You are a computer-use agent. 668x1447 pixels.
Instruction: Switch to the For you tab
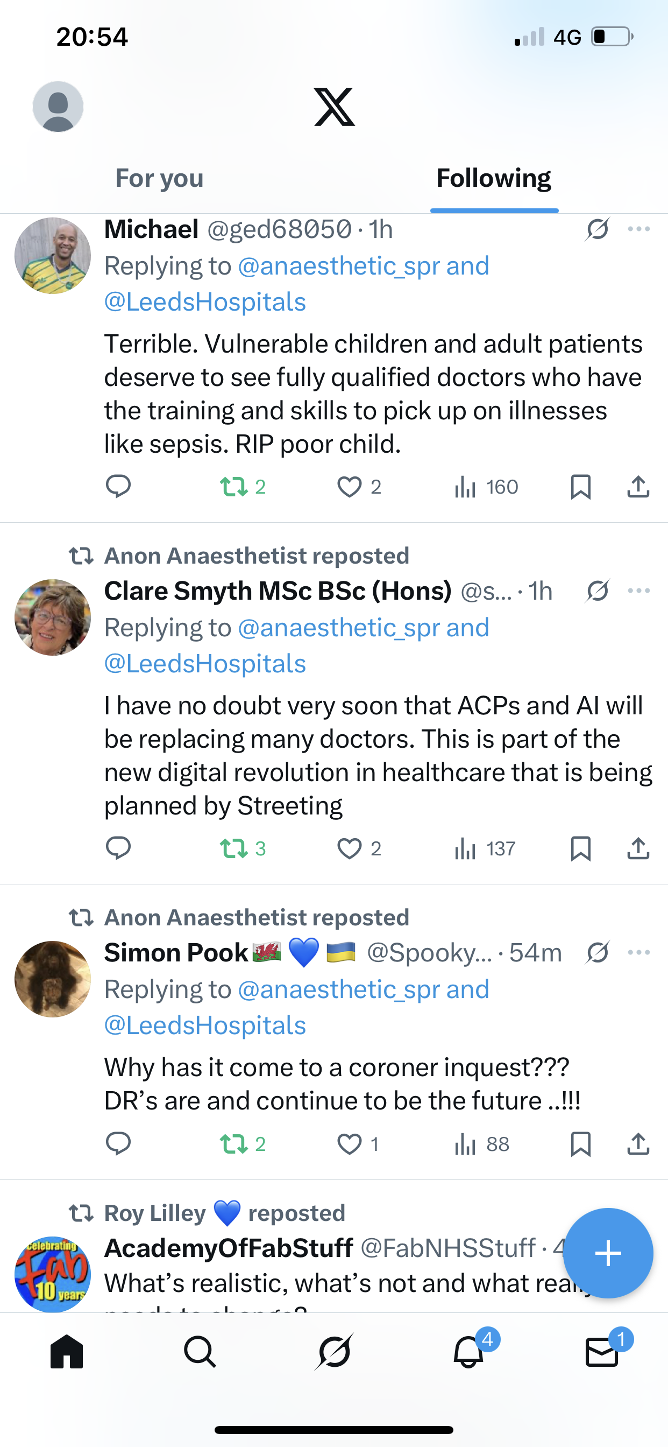click(x=159, y=178)
